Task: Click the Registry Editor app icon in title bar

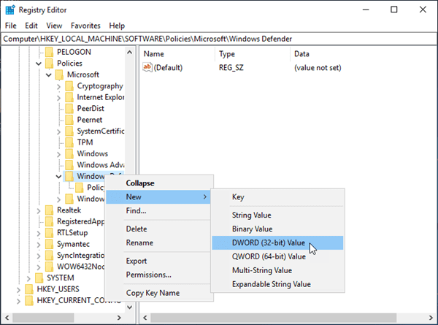Action: 10,9
